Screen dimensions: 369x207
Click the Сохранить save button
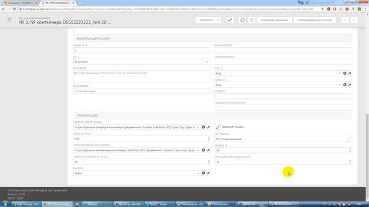(x=206, y=20)
